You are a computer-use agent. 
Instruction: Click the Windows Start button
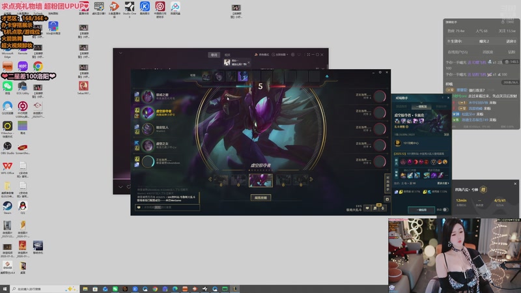(x=5, y=289)
